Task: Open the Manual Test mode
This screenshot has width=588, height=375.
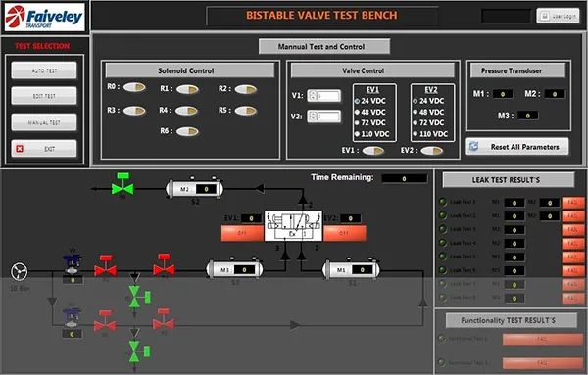Action: tap(44, 122)
